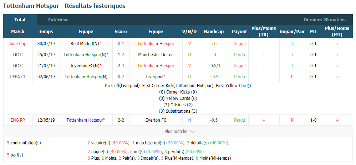Open the Audi Cup competition link

coord(18,44)
